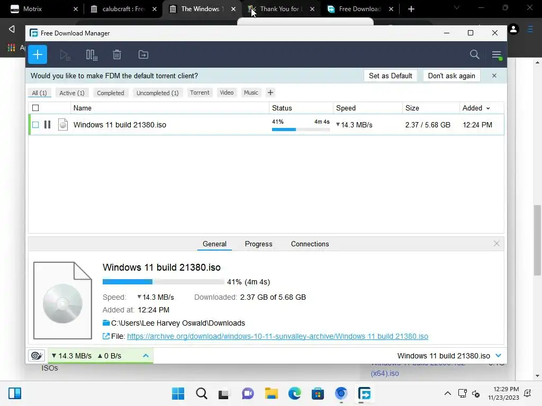
Task: Switch to Thank You for browser tab
Action: (281, 9)
